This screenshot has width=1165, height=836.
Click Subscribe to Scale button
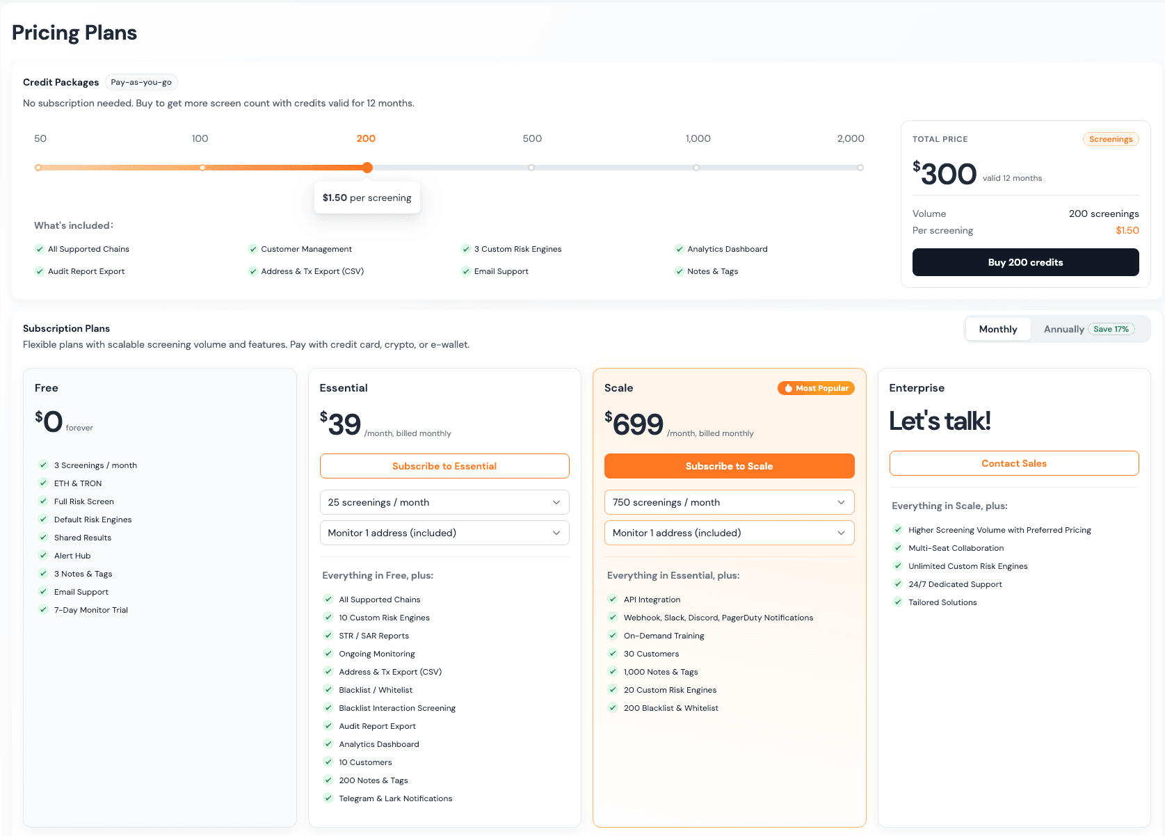[x=729, y=466]
